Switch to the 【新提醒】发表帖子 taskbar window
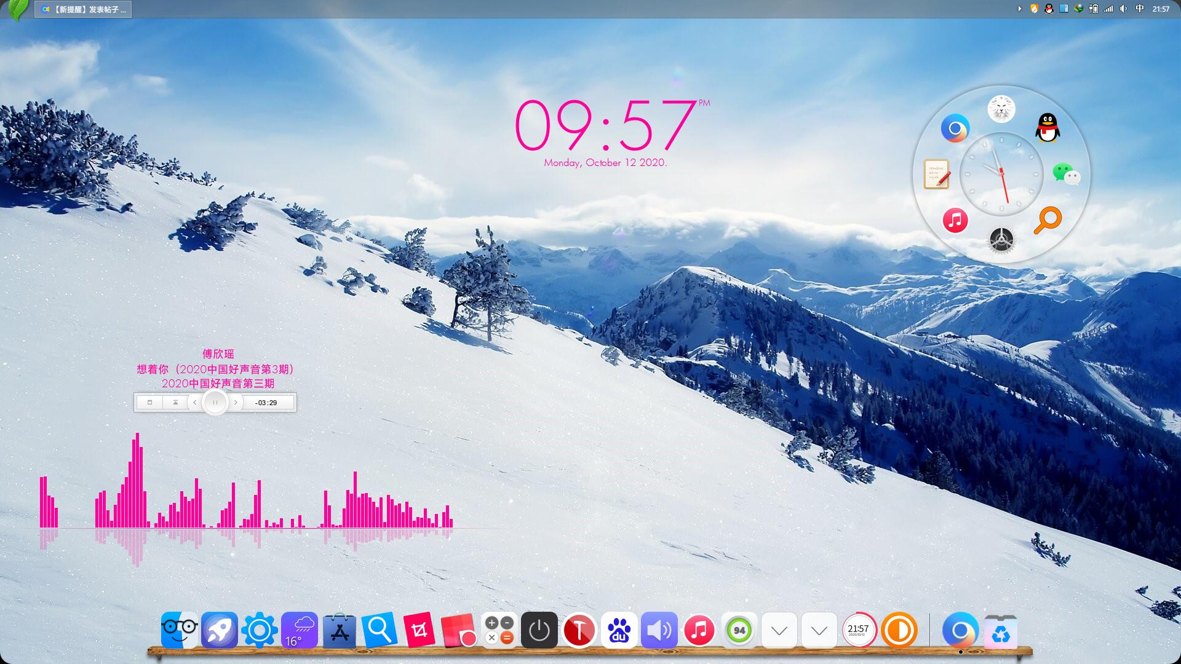 (x=83, y=9)
